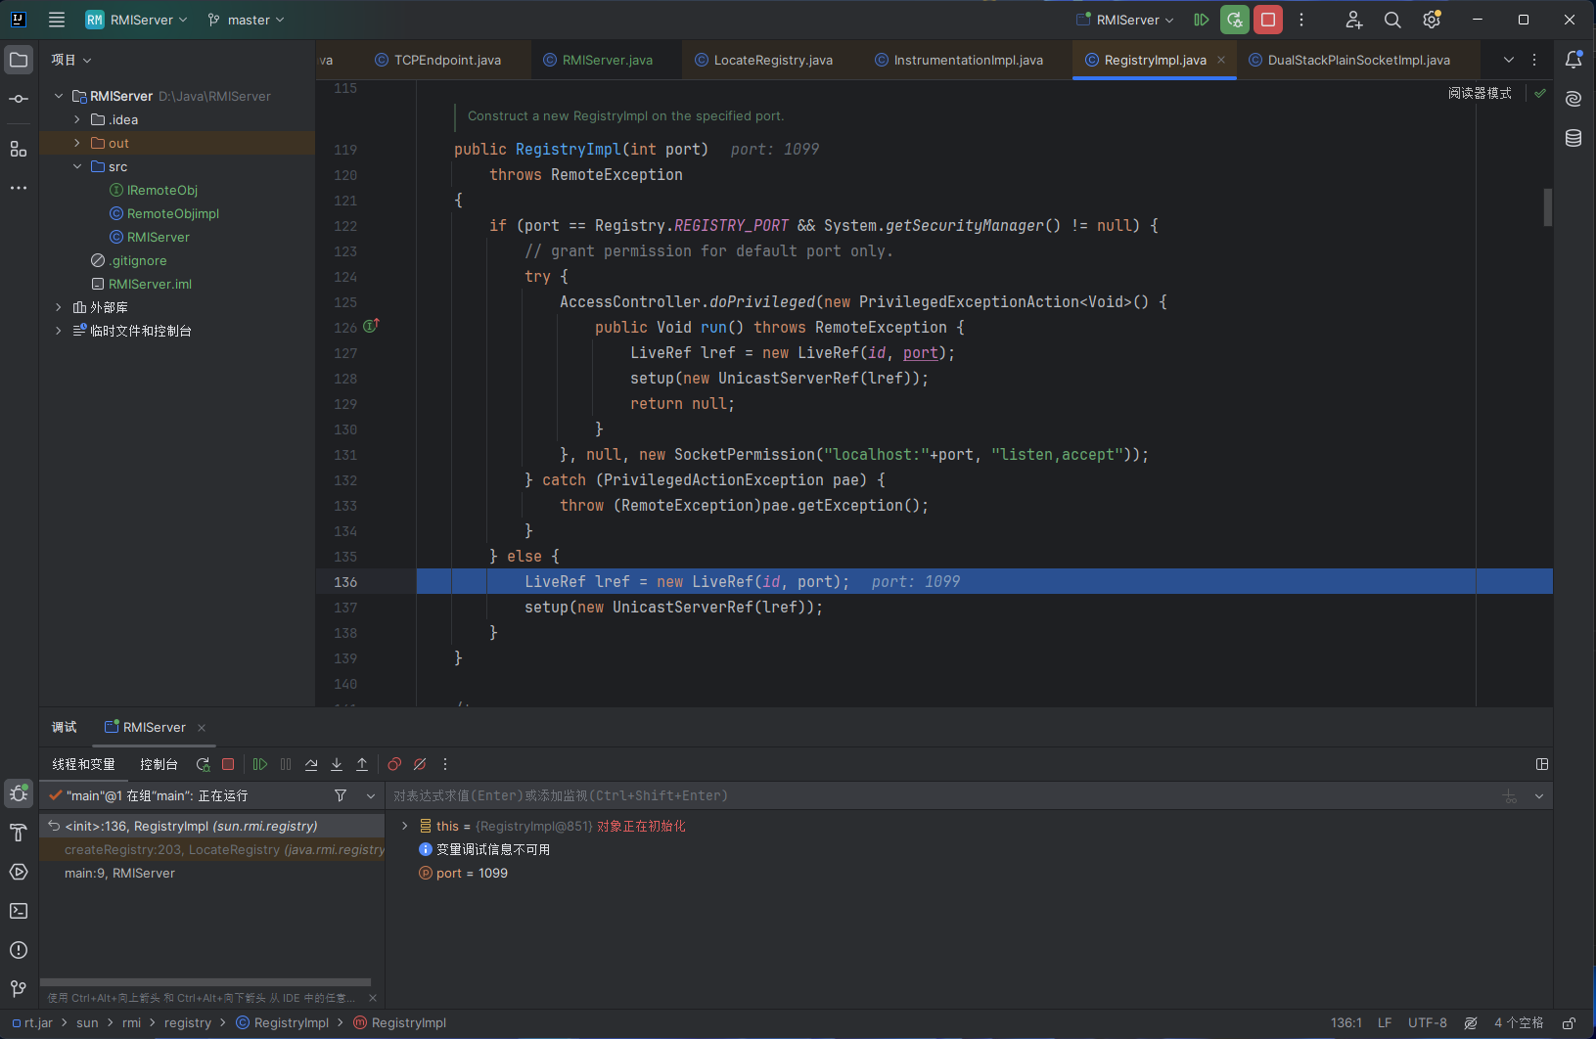The image size is (1596, 1039).
Task: Switch to the RMIServer.java editor tab
Action: (x=597, y=60)
